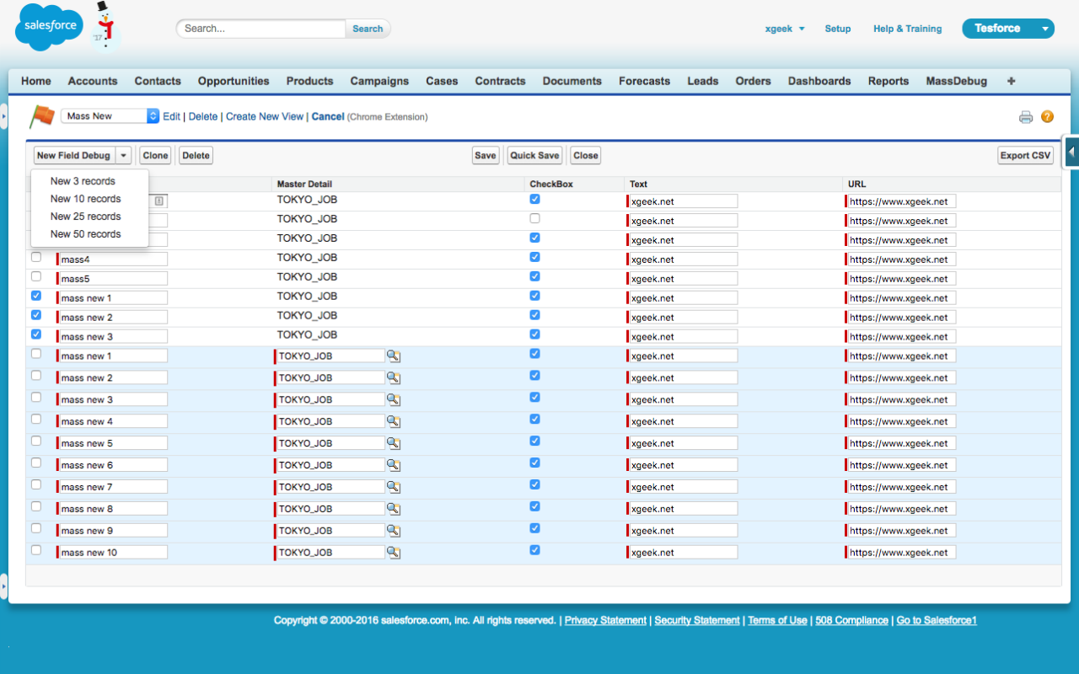
Task: Open lookup icon in mass new 9 row
Action: pos(393,531)
